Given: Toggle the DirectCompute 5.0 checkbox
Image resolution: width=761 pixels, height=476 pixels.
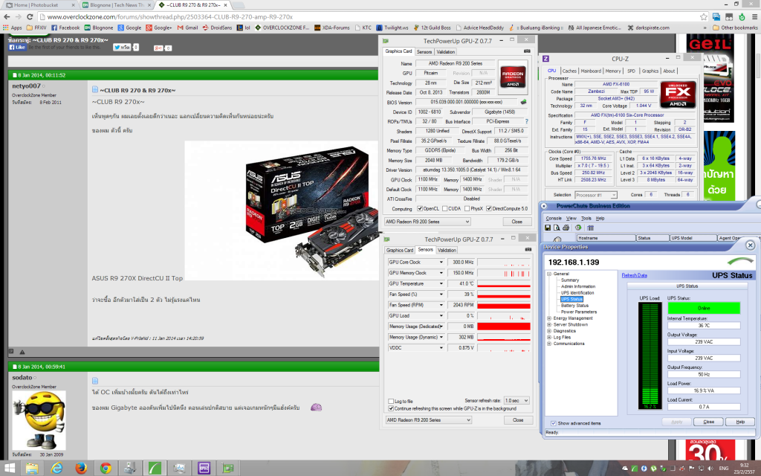Looking at the screenshot, I should pyautogui.click(x=489, y=209).
